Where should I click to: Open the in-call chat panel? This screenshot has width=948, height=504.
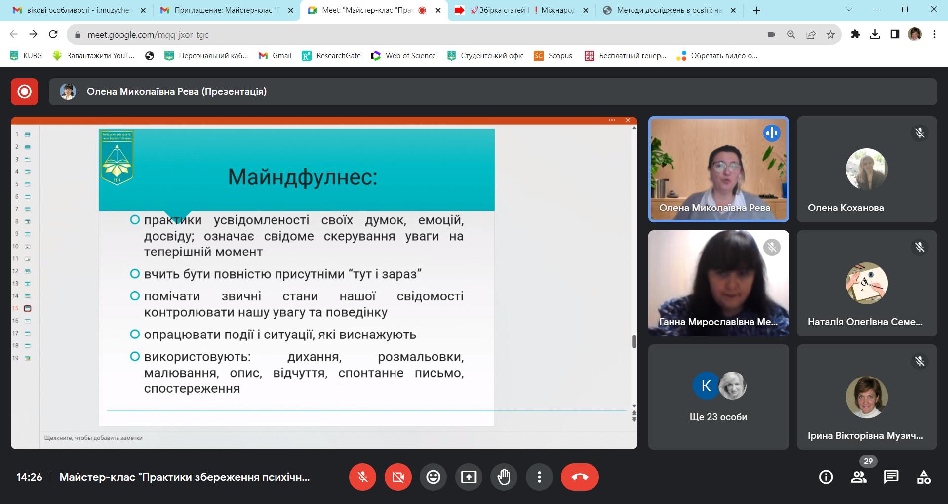[x=891, y=477]
